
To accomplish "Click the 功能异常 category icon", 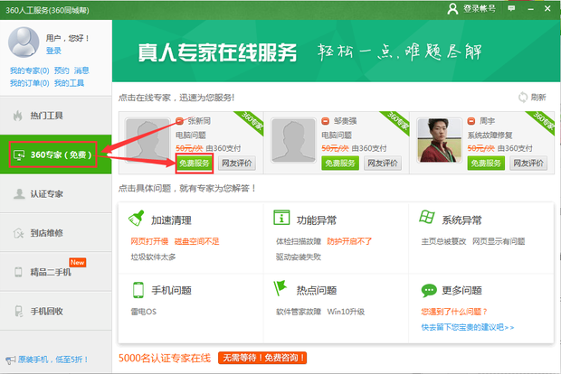I will 281,219.
